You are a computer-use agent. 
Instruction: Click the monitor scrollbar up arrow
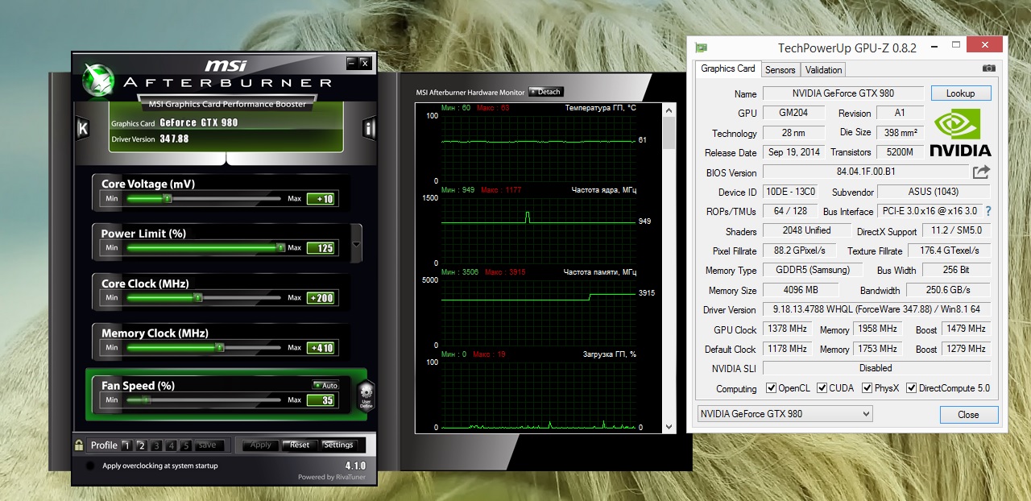669,109
